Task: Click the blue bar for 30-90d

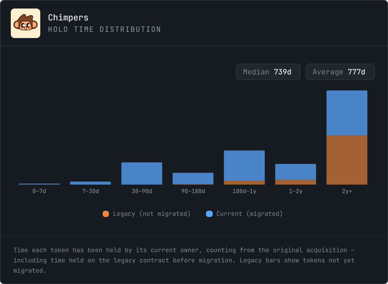Action: (x=142, y=174)
